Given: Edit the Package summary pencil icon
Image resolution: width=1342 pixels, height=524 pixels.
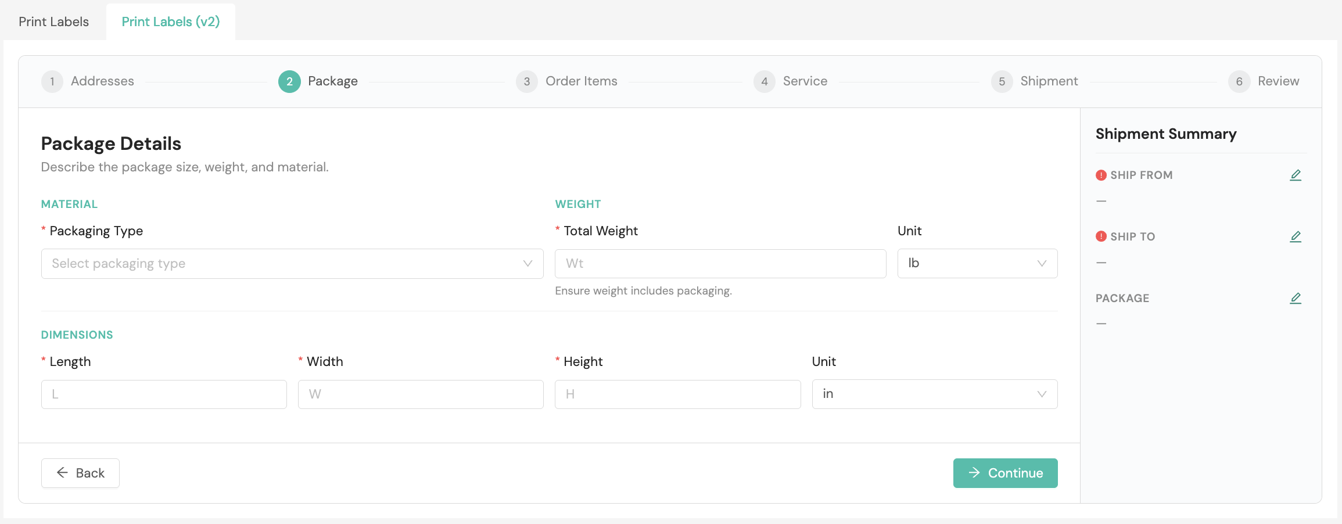Looking at the screenshot, I should tap(1296, 298).
